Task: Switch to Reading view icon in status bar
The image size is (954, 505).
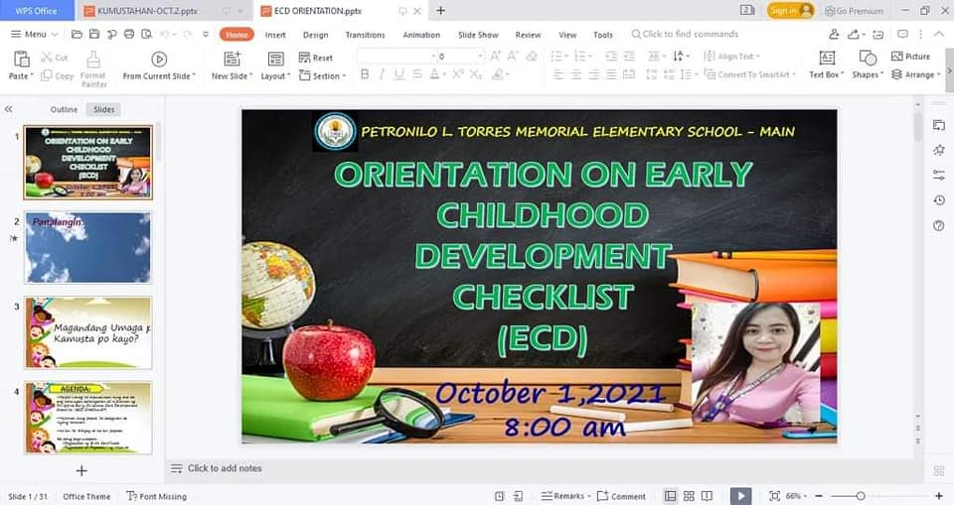Action: (x=707, y=496)
